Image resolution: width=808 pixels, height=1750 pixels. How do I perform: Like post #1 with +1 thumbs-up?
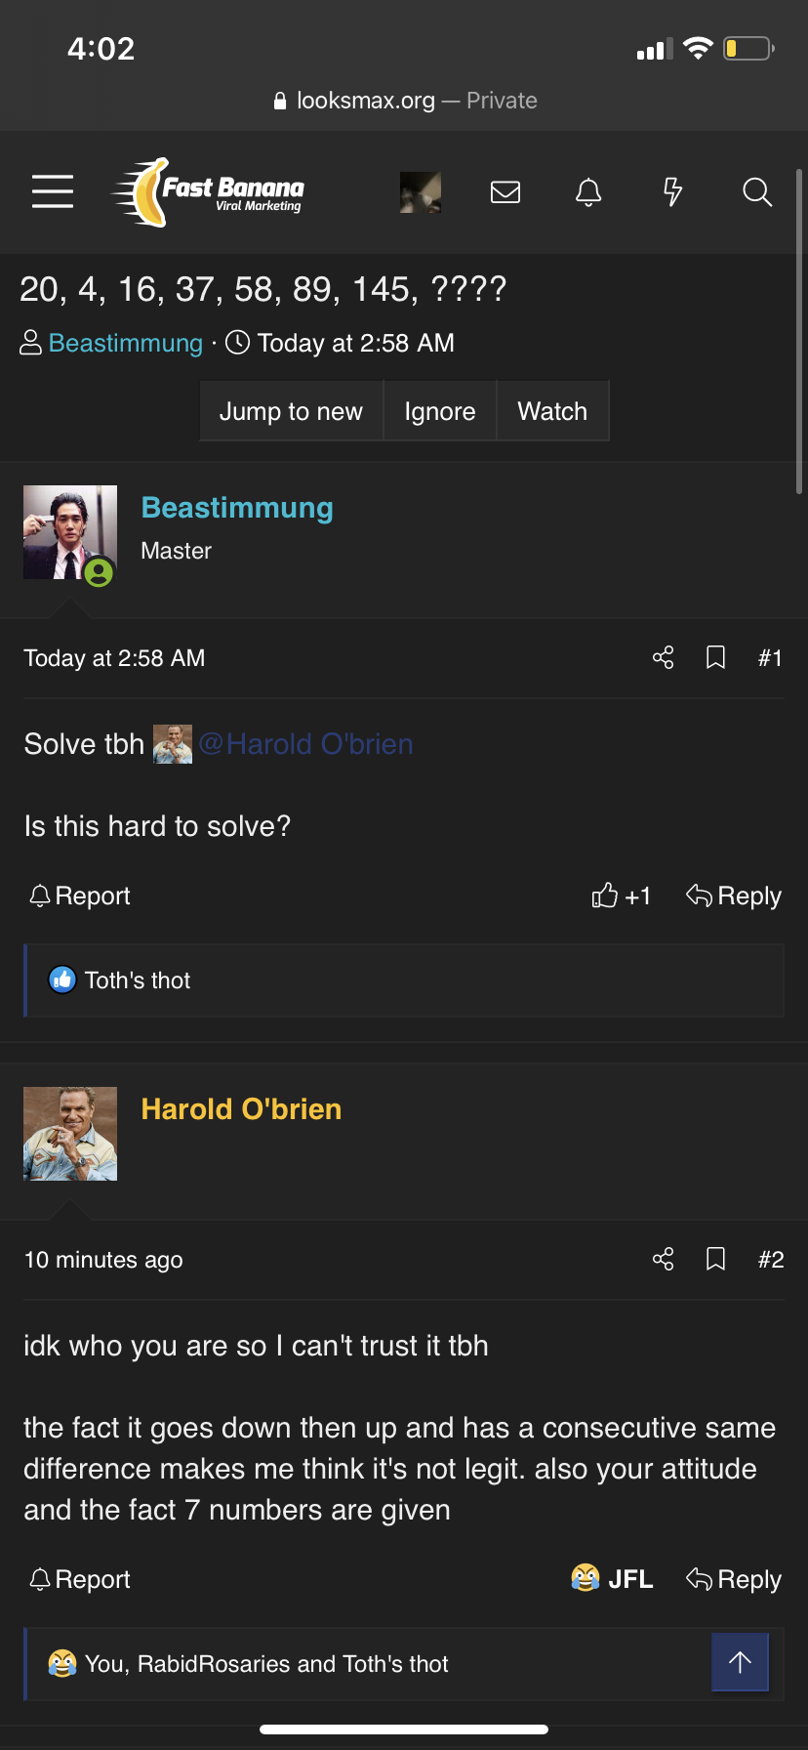(x=621, y=896)
